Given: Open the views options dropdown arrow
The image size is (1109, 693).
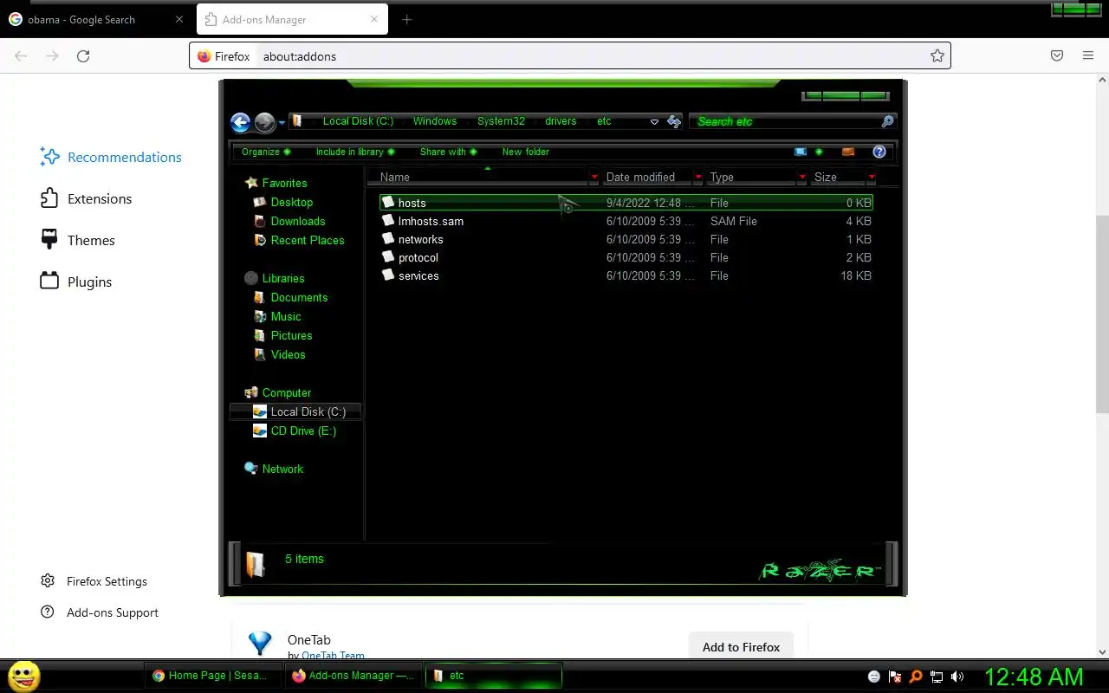Looking at the screenshot, I should tap(819, 152).
